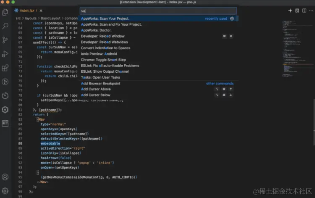Click the highlighted 'embeddable' attribute

[x=50, y=143]
